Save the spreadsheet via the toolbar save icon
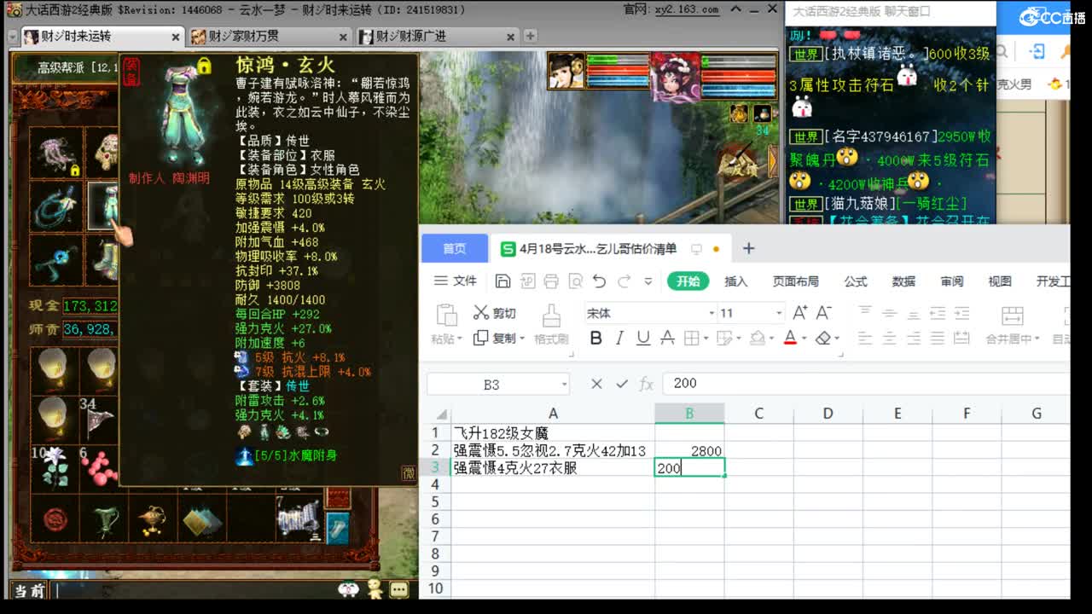 coord(502,281)
